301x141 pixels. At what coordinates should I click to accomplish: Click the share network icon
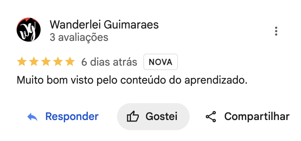point(211,117)
